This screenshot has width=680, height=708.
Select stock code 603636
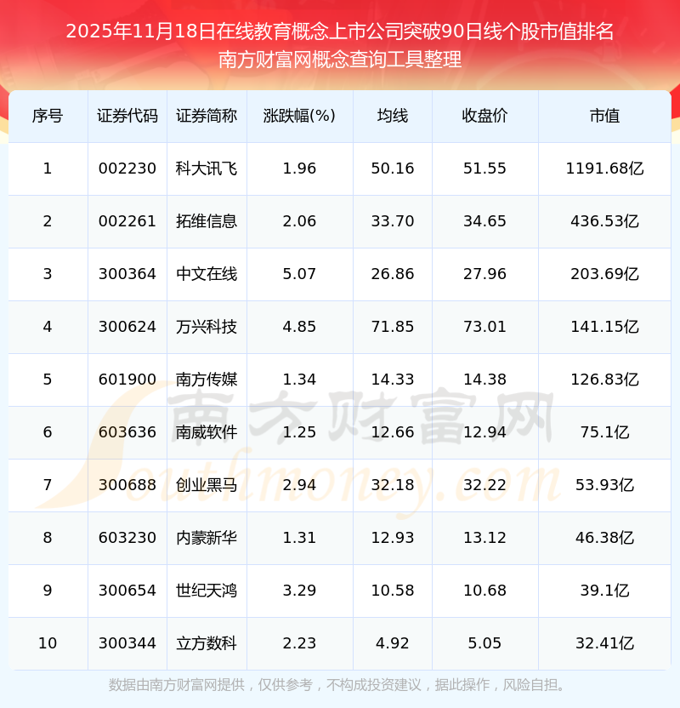[127, 432]
